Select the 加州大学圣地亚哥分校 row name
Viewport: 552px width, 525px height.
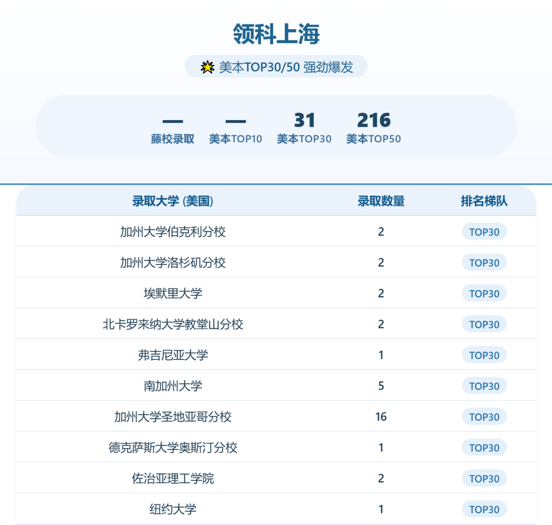(173, 417)
